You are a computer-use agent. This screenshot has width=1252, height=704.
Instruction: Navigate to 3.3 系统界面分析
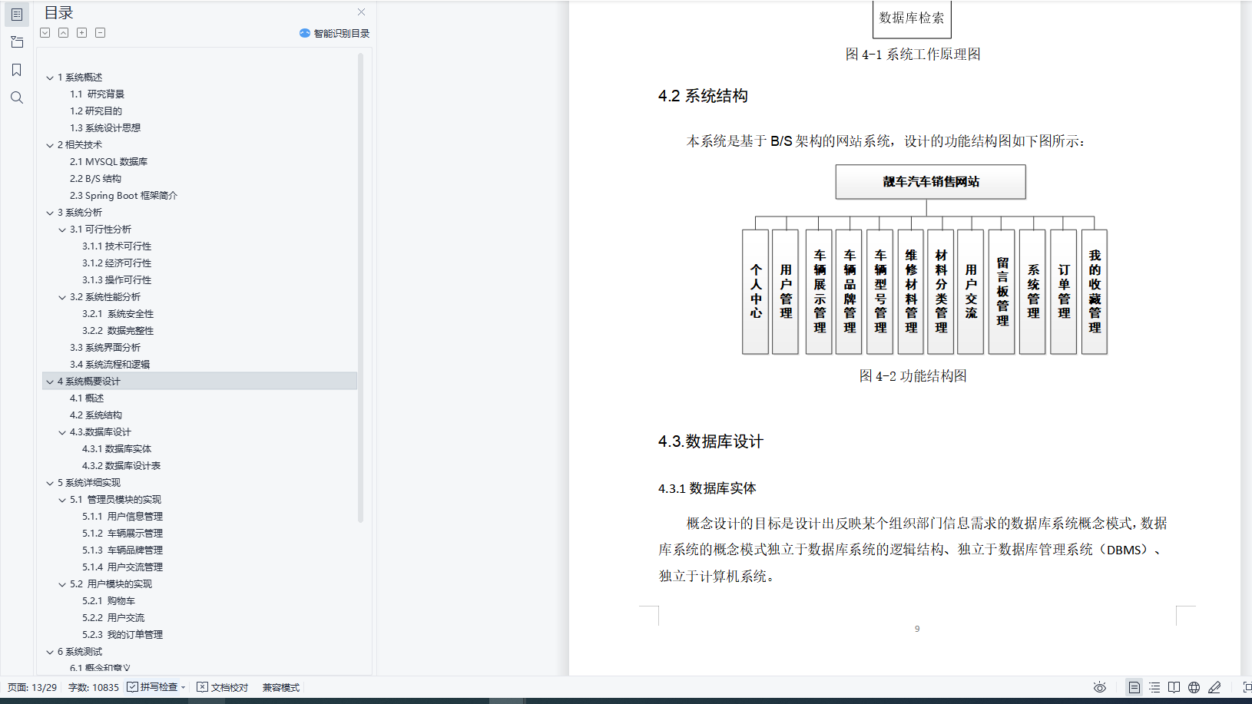tap(105, 348)
